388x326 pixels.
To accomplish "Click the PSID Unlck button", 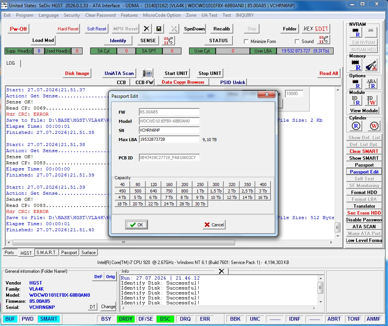I will [232, 82].
